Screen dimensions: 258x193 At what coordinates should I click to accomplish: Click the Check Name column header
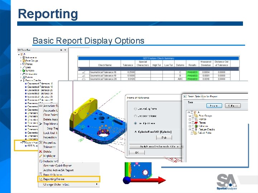pos(105,65)
